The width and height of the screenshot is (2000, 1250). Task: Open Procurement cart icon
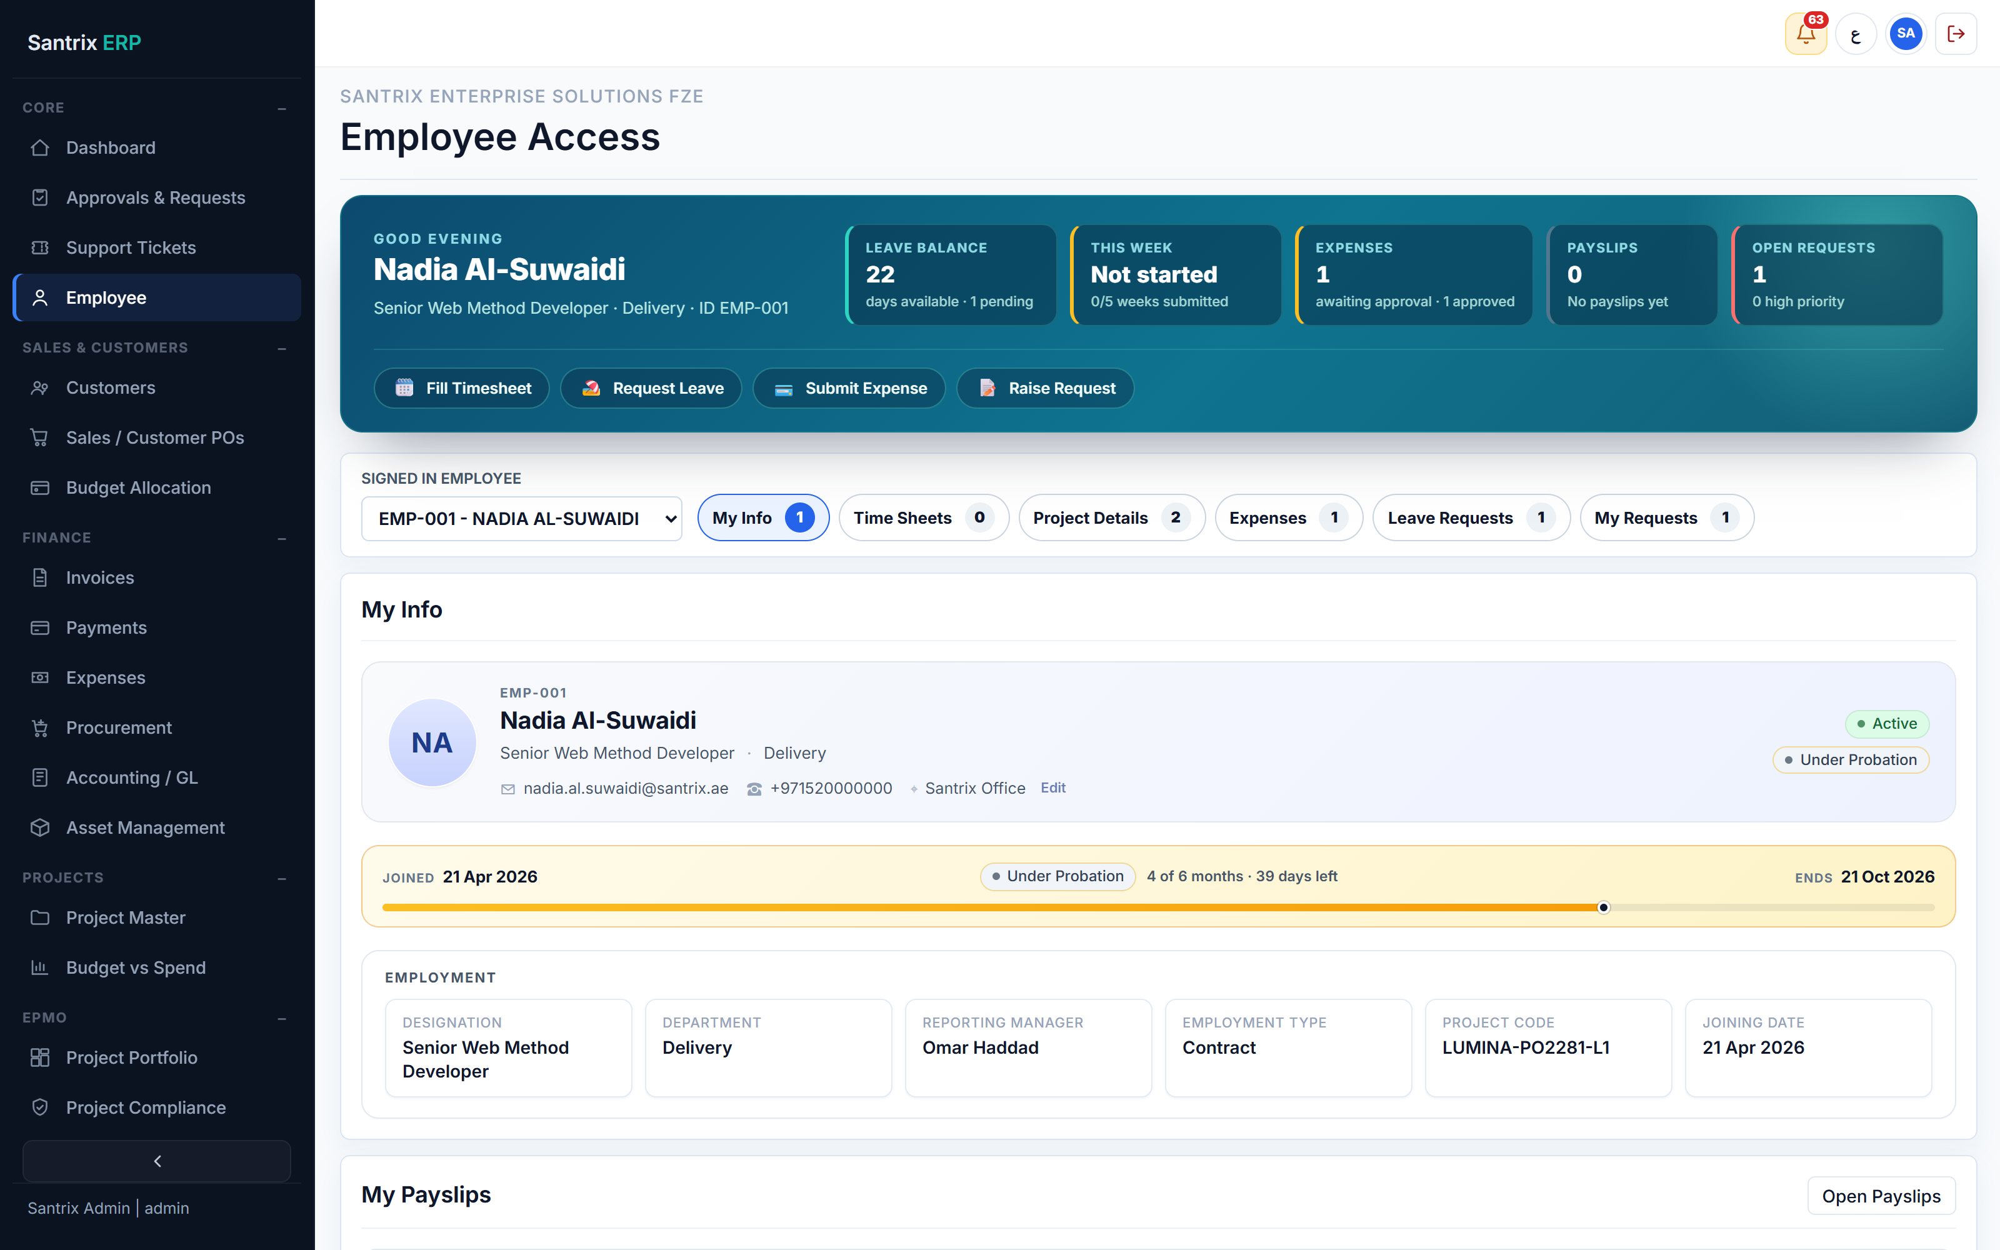pos(39,727)
